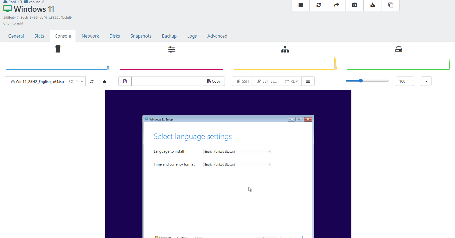455x238 pixels.
Task: Export the VM with the download icon
Action: click(x=373, y=5)
